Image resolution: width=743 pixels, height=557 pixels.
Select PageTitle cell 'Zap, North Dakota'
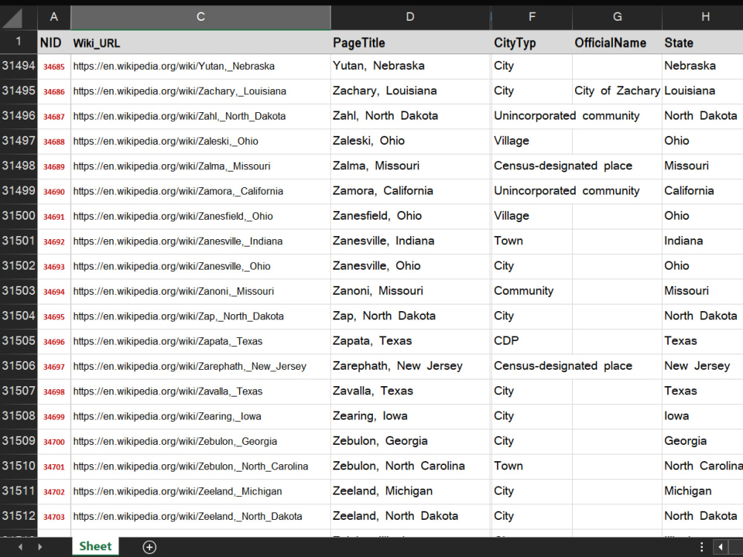click(x=410, y=316)
